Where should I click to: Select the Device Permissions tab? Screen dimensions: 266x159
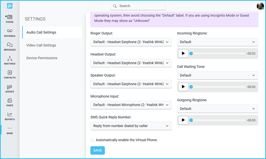[42, 58]
